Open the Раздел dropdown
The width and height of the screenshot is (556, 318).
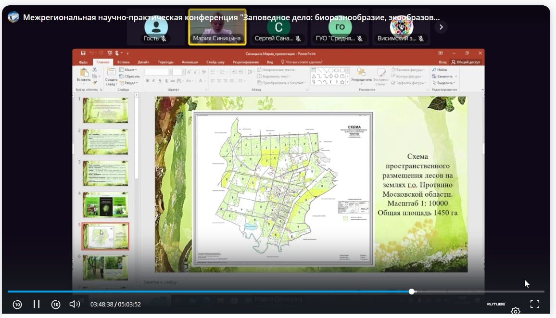click(x=129, y=83)
